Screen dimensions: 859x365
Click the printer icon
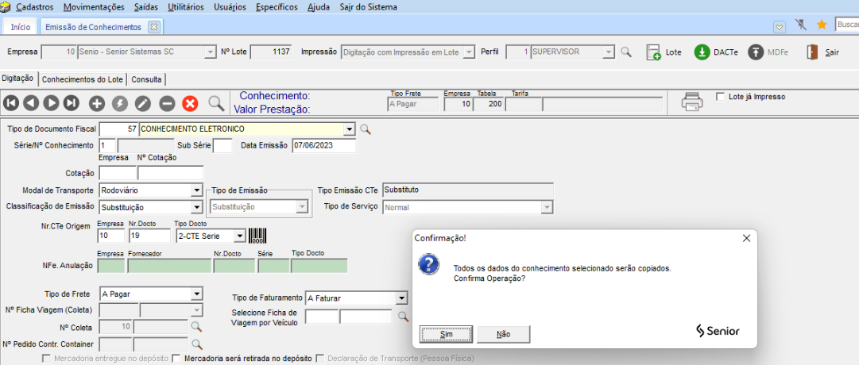(x=692, y=102)
